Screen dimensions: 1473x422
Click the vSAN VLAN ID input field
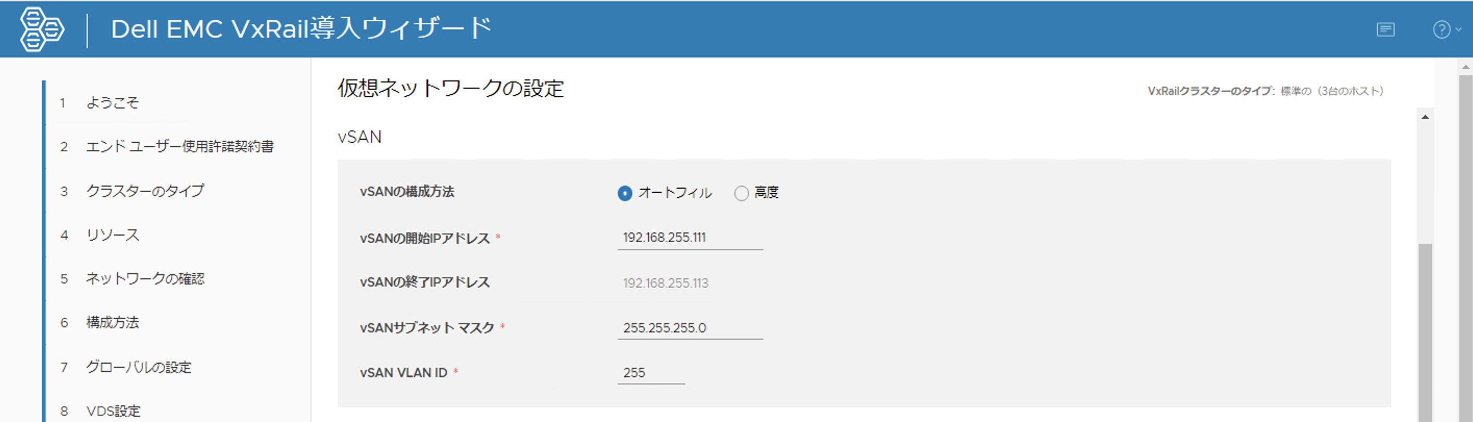[651, 373]
